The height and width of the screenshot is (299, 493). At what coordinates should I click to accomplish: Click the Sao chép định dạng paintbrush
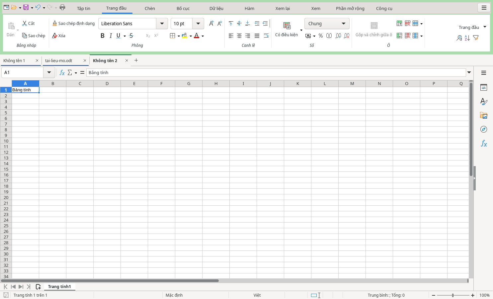55,23
